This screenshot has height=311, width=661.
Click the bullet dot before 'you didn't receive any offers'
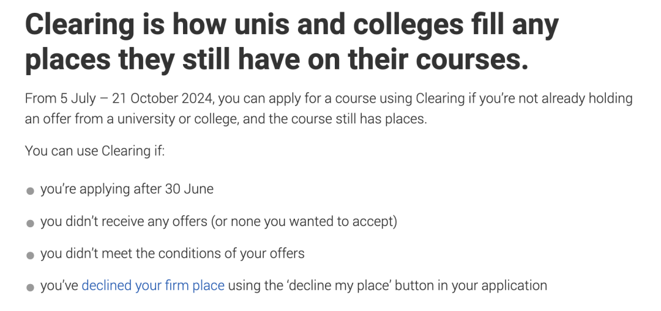(30, 224)
